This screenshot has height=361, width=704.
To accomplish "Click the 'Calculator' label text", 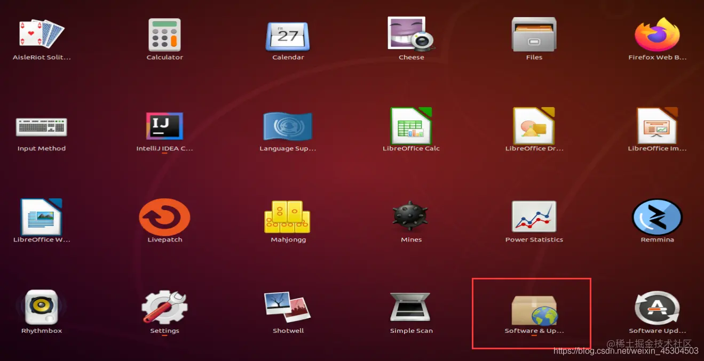I will pos(164,58).
